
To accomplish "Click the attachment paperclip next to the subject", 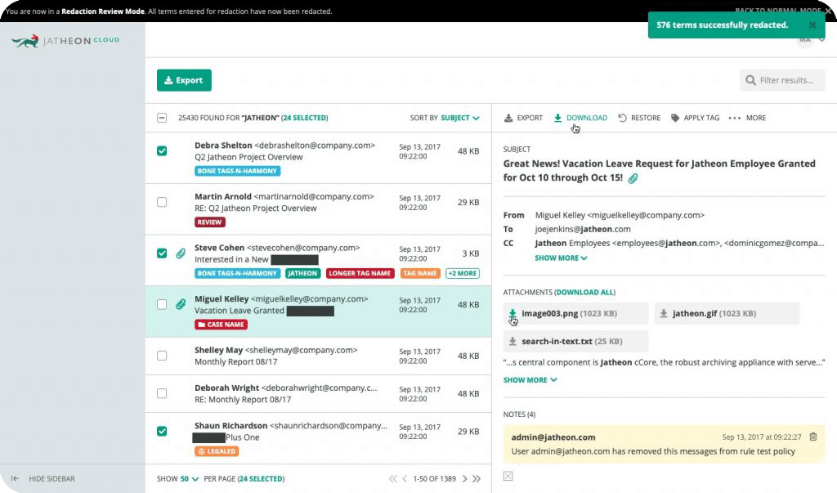I will tap(633, 178).
